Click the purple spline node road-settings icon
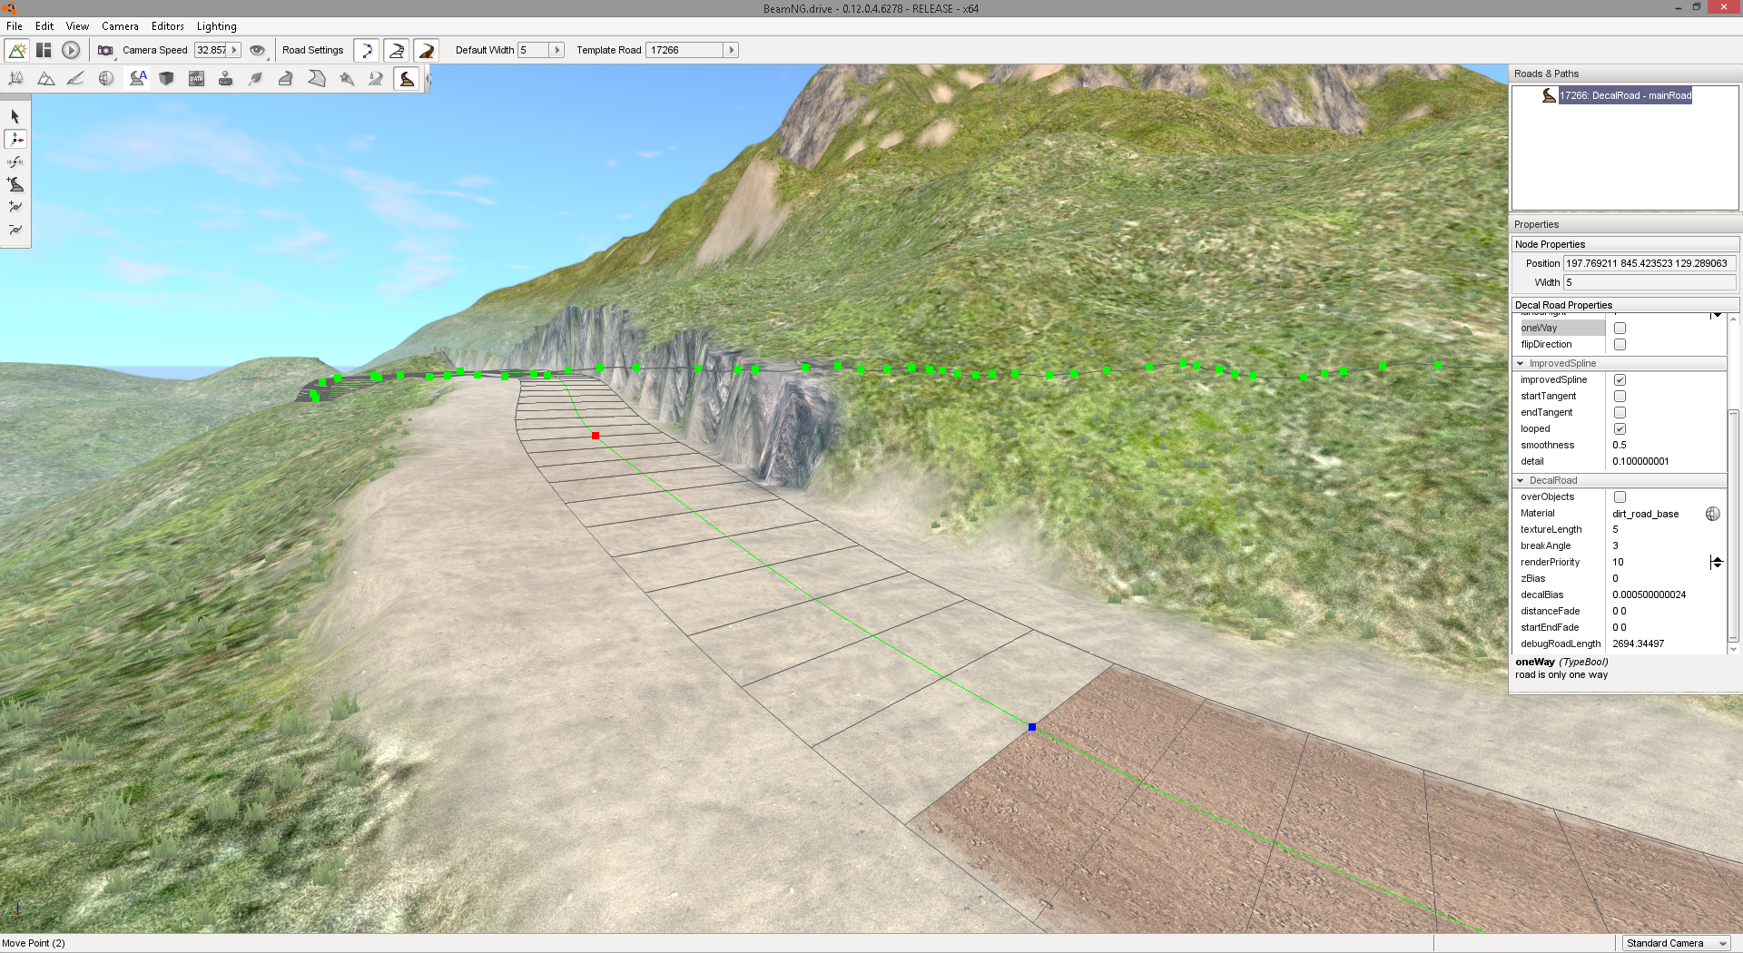 (367, 50)
